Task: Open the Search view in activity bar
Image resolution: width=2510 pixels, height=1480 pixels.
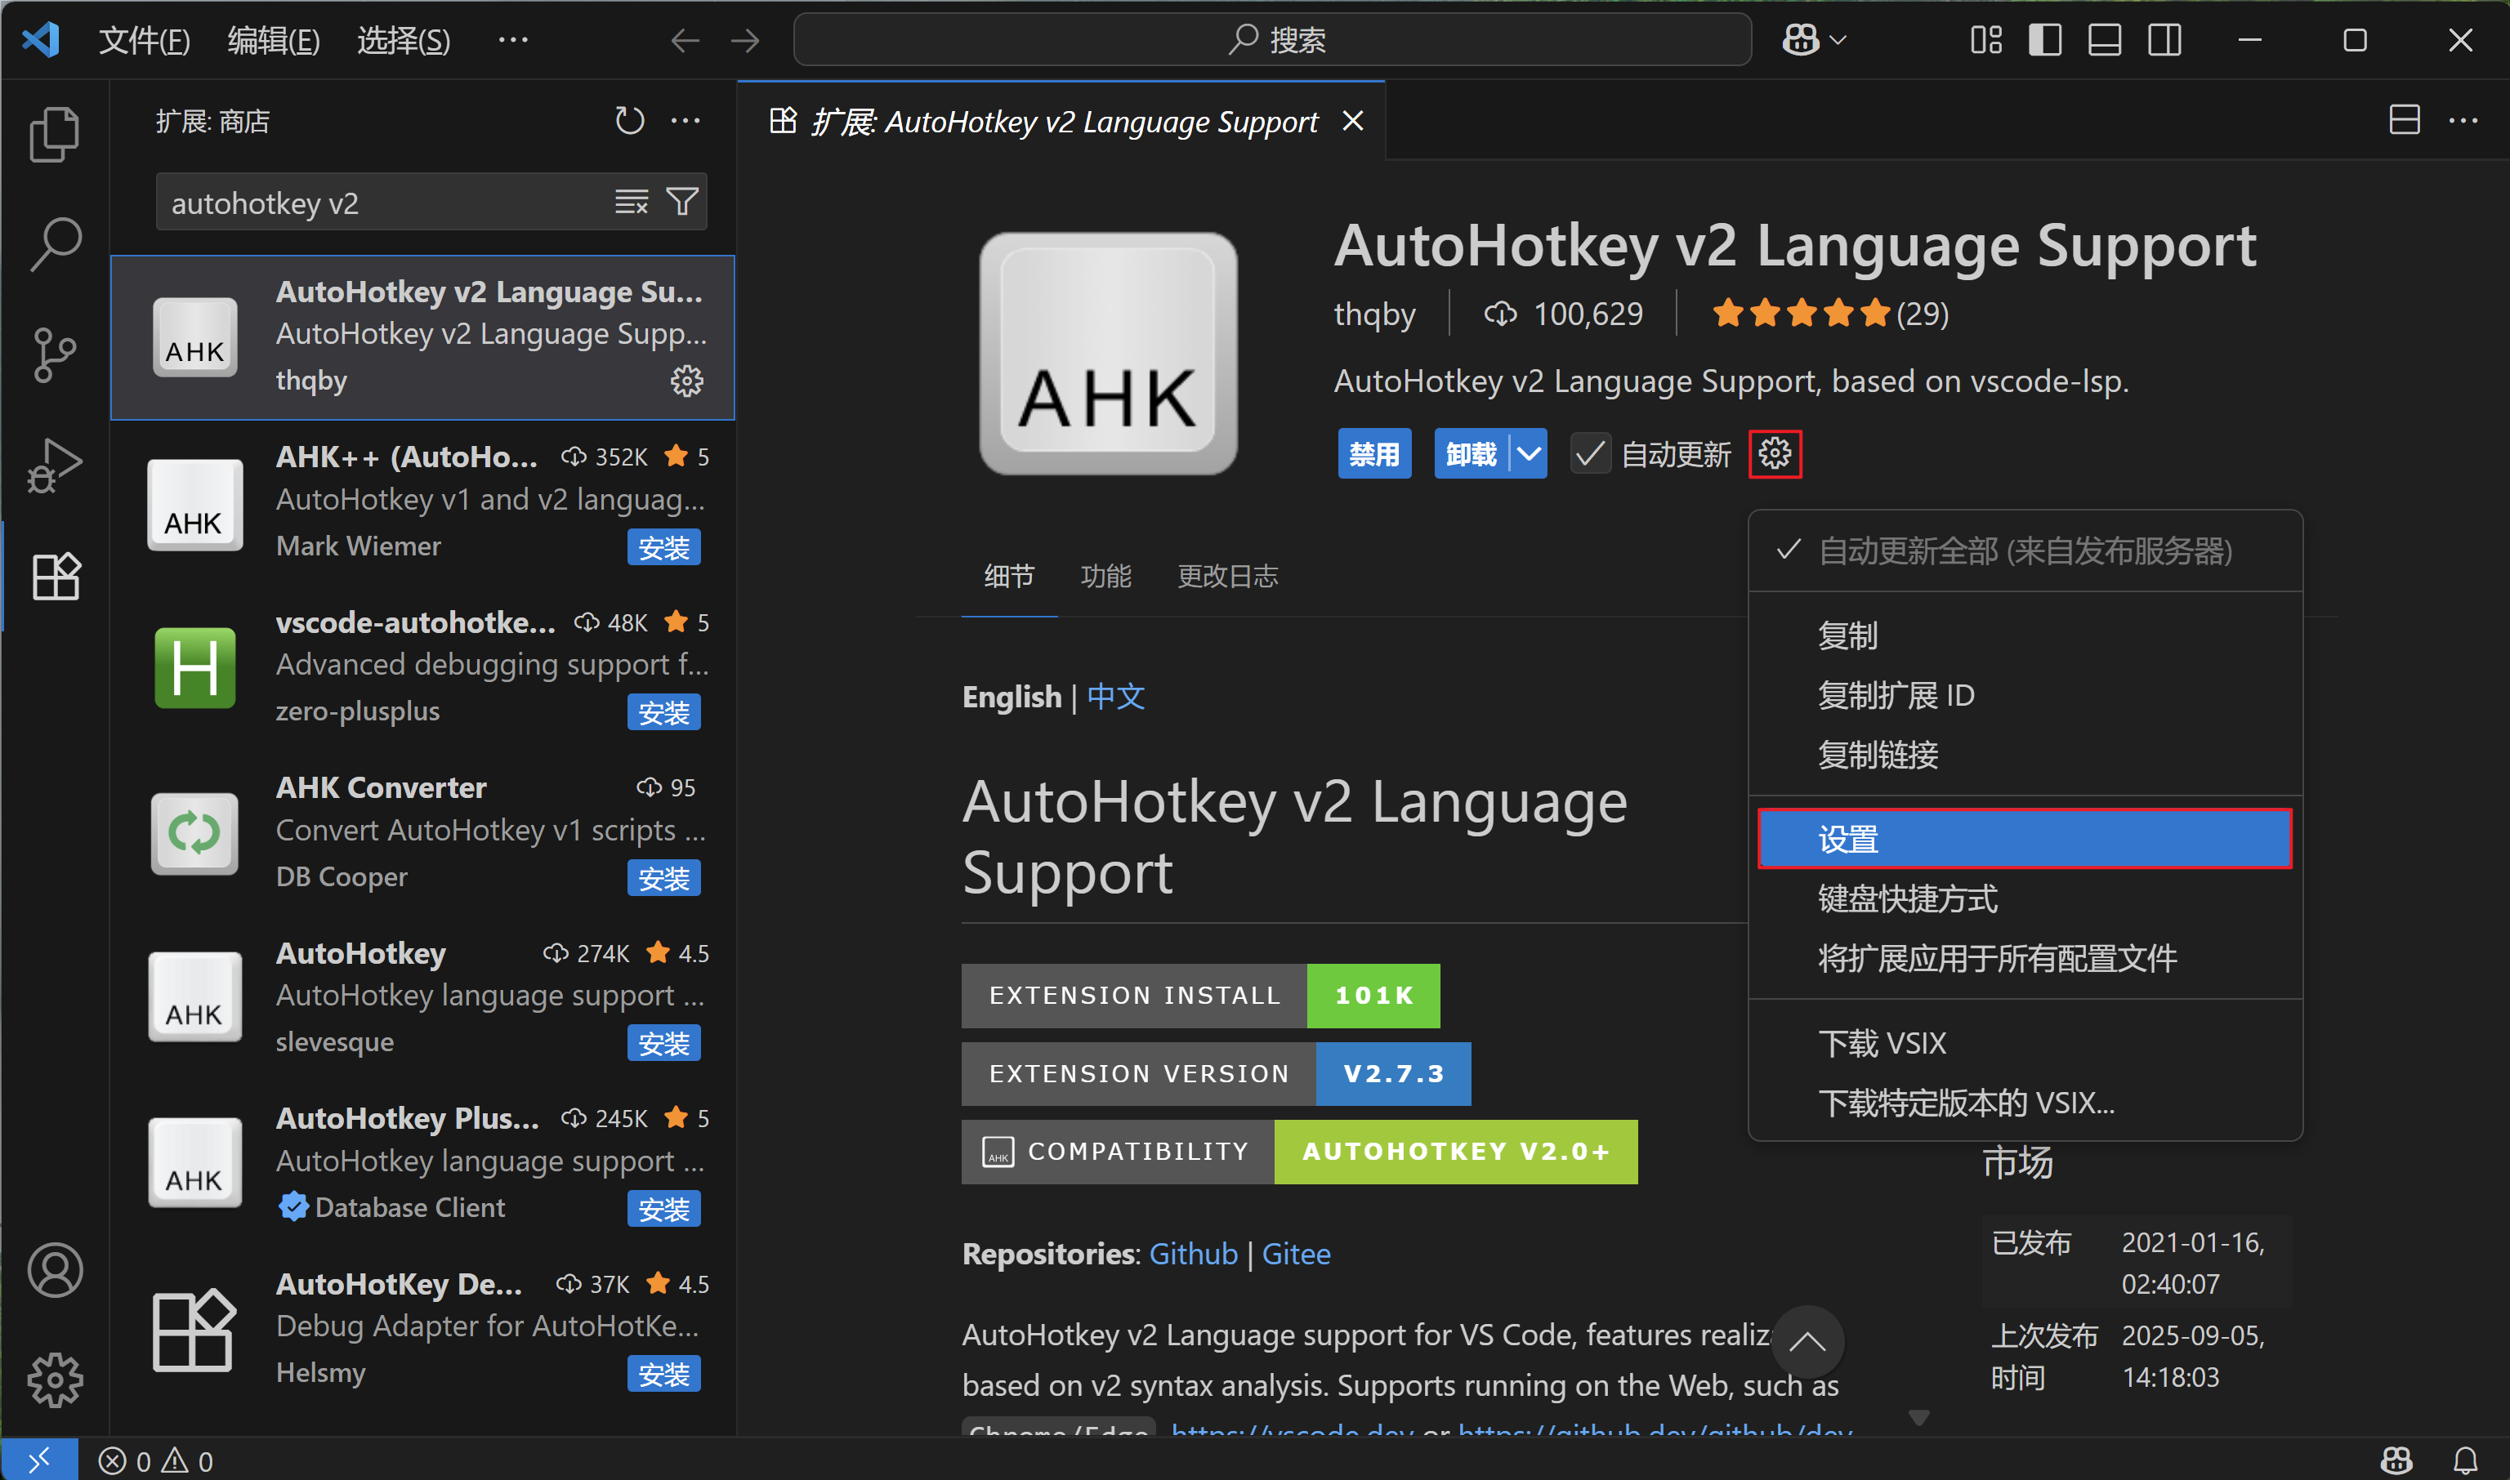Action: (x=55, y=244)
